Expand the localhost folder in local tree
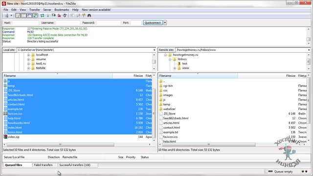This screenshot has height=176, width=313. (x=28, y=55)
